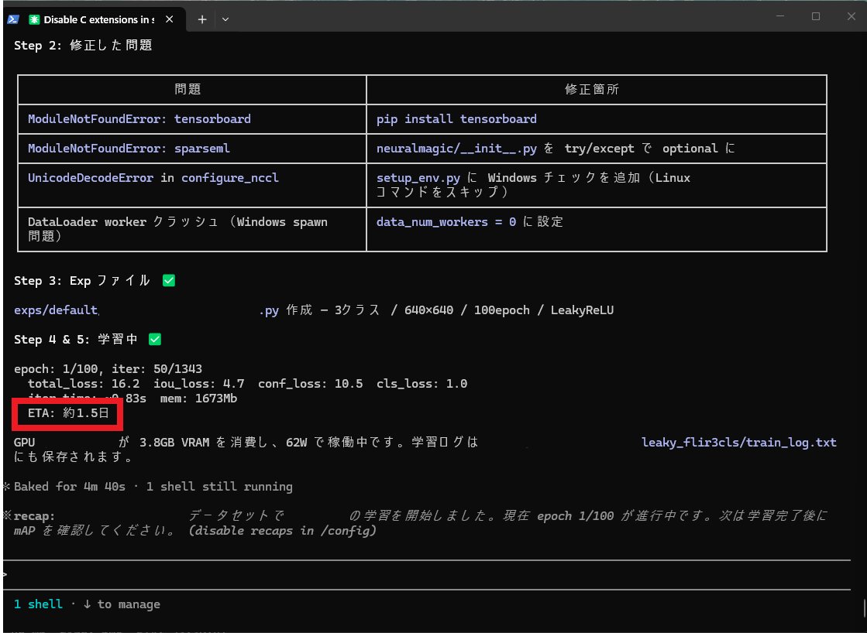
Task: Click the 'ETA: 約1.5日' text
Action: coord(68,412)
